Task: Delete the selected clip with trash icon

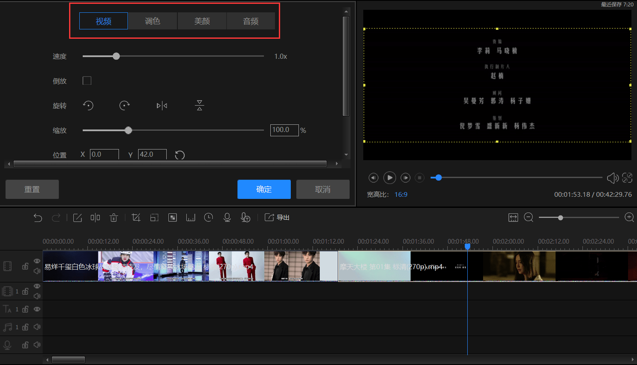Action: pyautogui.click(x=113, y=218)
